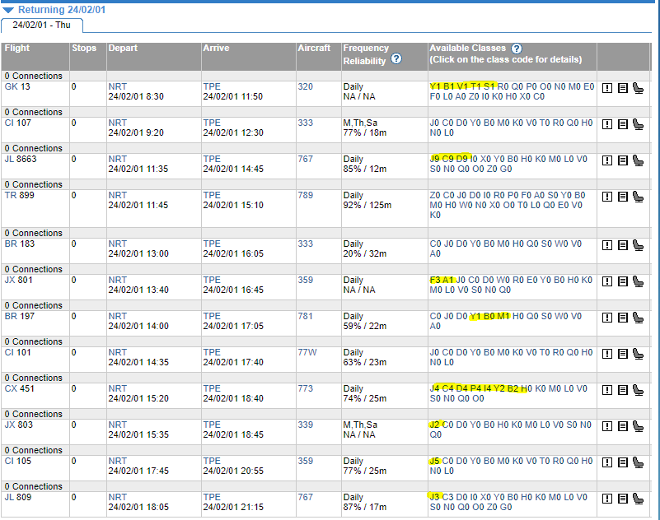Image resolution: width=660 pixels, height=520 pixels.
Task: Click class code J4 on CX 451
Action: coord(434,388)
